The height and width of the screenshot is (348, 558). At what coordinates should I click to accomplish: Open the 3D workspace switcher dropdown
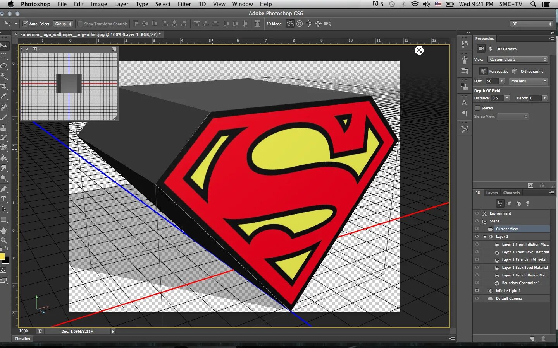click(x=532, y=24)
